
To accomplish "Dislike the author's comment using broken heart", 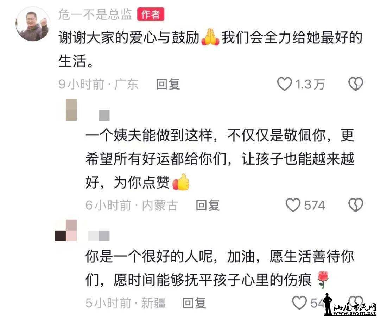I will (355, 84).
